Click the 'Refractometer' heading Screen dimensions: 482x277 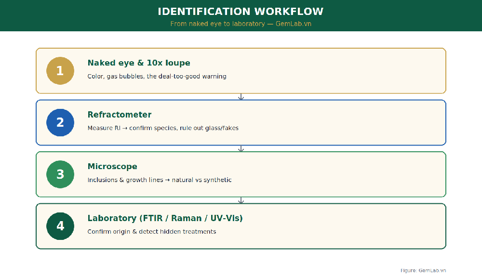(119, 115)
